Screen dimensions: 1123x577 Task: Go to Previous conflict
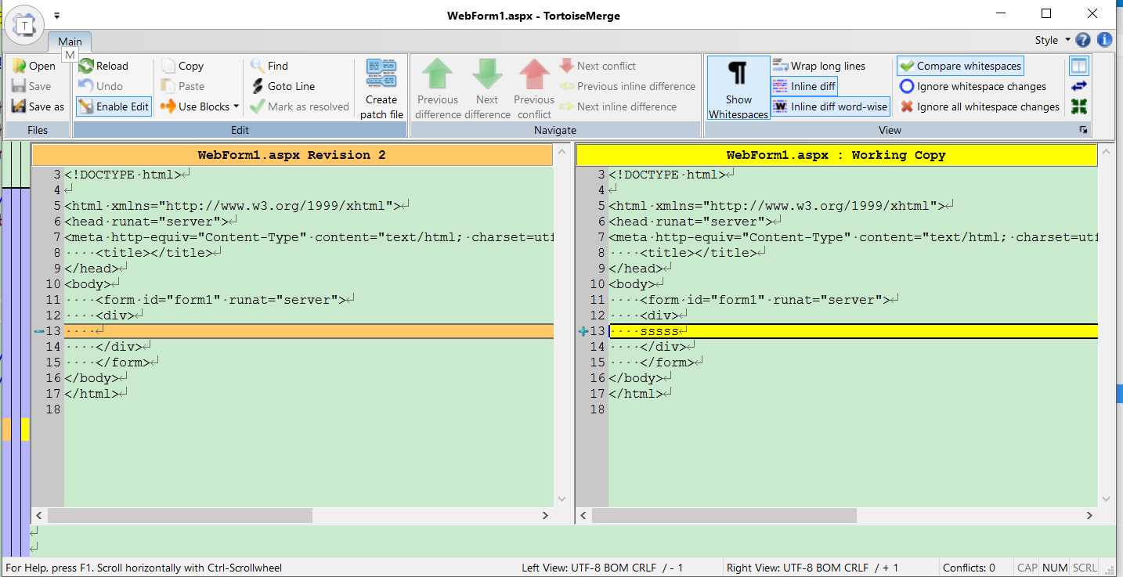click(x=534, y=88)
